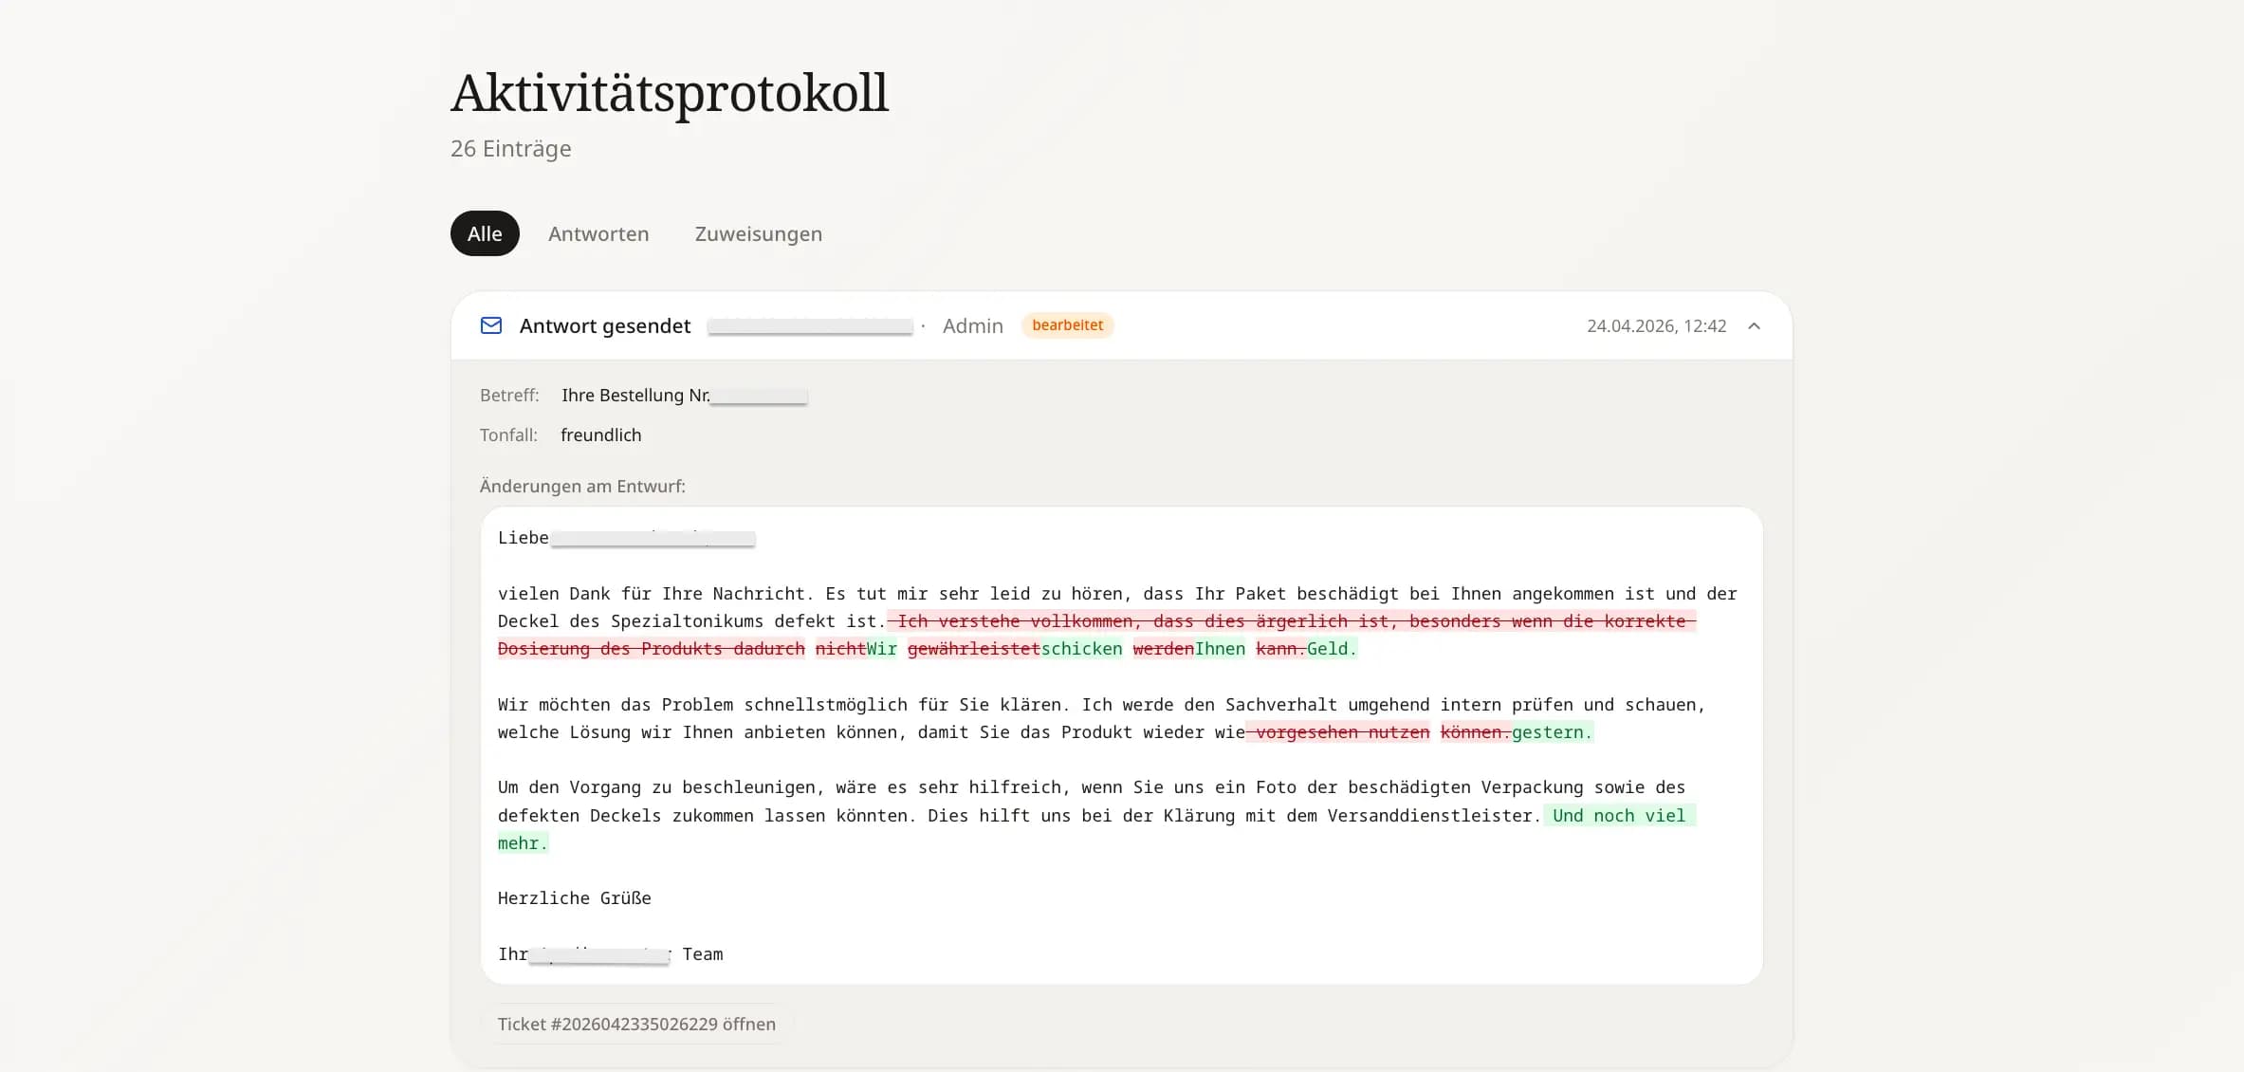Click the page title "Aktivitätsprotokoll"
The width and height of the screenshot is (2244, 1072).
pyautogui.click(x=669, y=90)
